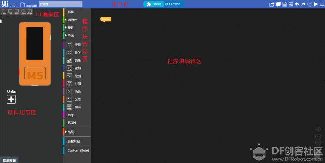Select the Label UI element tool

pos(3,12)
